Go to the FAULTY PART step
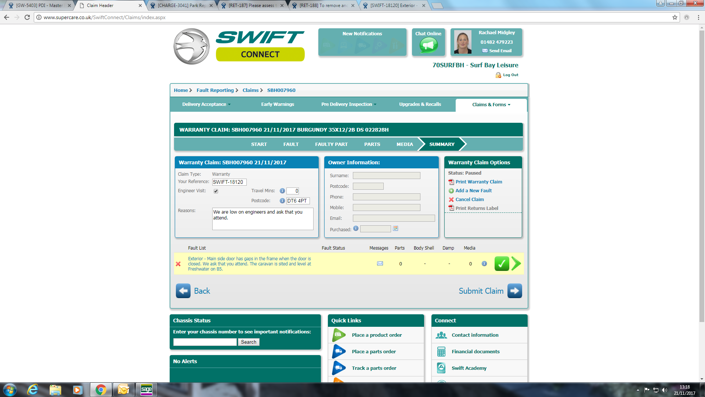 tap(331, 144)
